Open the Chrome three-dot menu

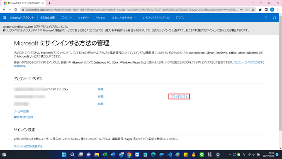click(x=278, y=10)
